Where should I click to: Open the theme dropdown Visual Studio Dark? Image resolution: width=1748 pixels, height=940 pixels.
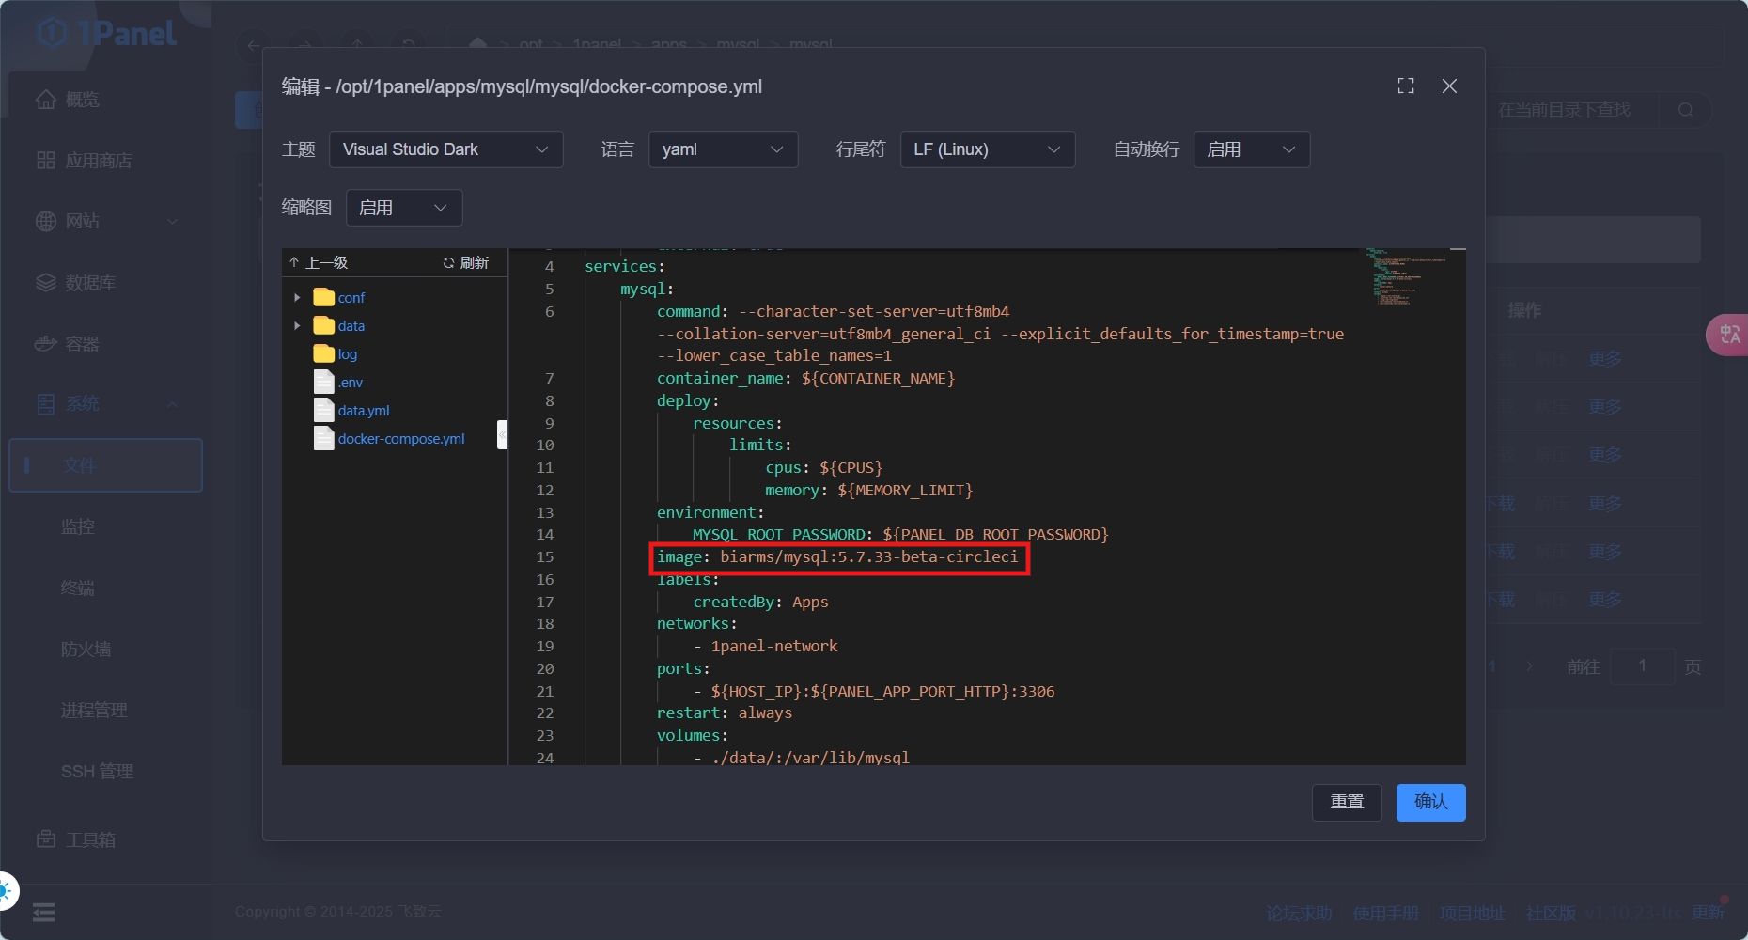click(445, 149)
